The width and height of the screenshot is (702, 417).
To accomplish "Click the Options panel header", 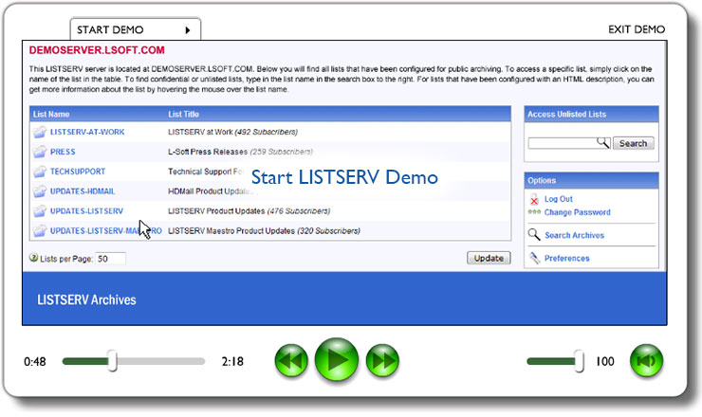I will click(591, 181).
